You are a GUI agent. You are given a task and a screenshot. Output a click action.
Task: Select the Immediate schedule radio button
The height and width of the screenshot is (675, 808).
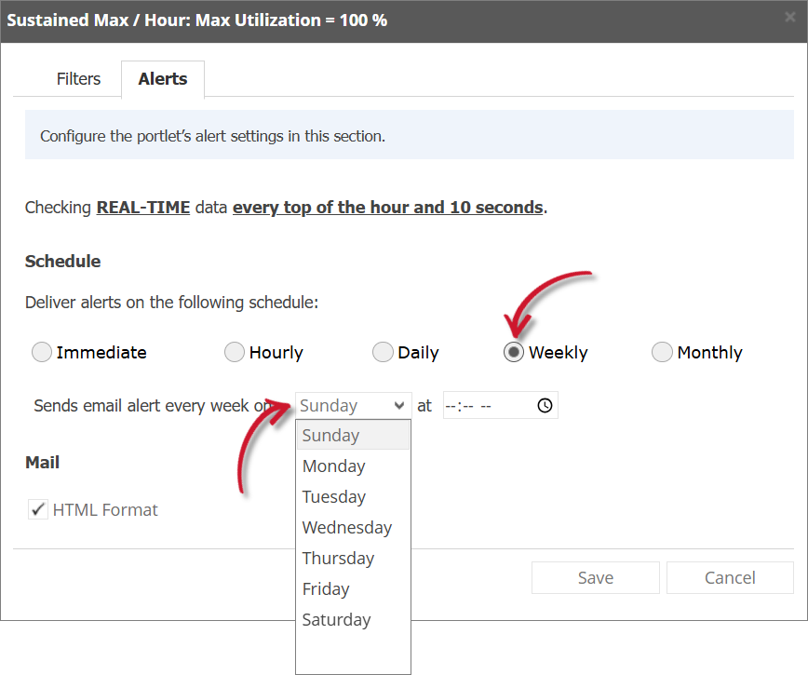(41, 352)
